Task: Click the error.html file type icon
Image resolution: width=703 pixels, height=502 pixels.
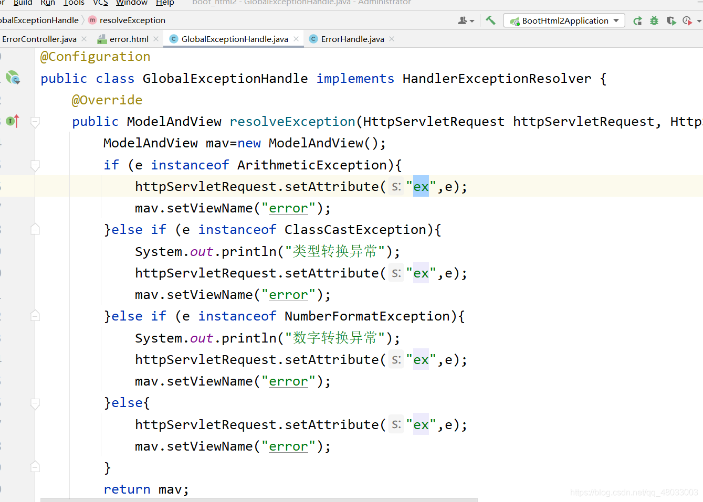Action: pyautogui.click(x=102, y=39)
